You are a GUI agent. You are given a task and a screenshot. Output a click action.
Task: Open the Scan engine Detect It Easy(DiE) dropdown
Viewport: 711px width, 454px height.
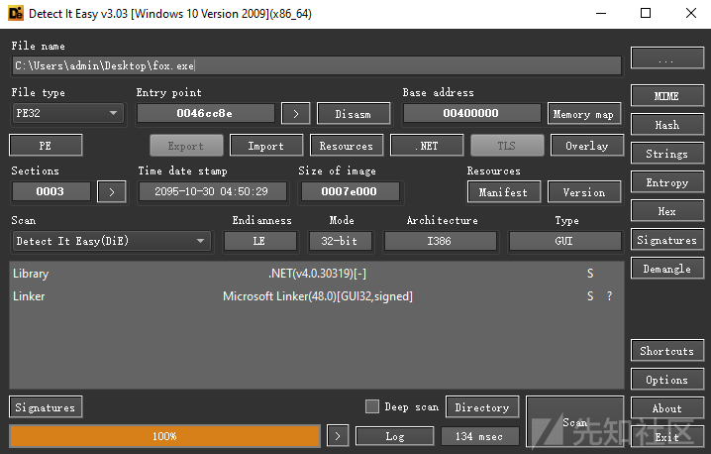click(112, 241)
